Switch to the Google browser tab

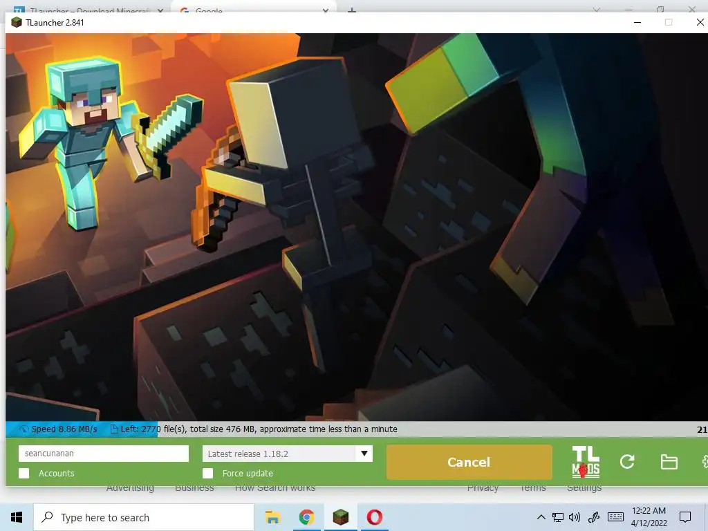point(253,9)
